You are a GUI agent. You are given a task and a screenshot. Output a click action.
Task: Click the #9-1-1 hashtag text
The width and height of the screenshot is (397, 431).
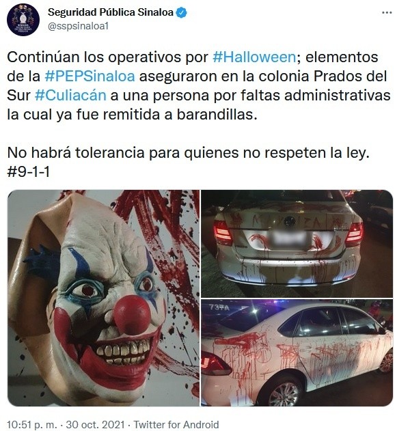point(28,172)
